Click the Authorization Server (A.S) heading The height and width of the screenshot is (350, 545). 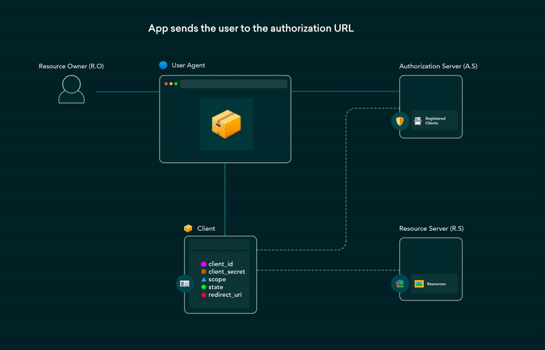pos(438,66)
